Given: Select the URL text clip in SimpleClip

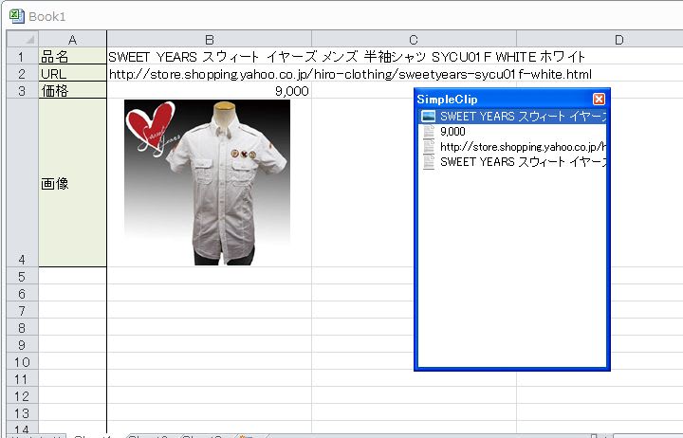Looking at the screenshot, I should point(512,147).
